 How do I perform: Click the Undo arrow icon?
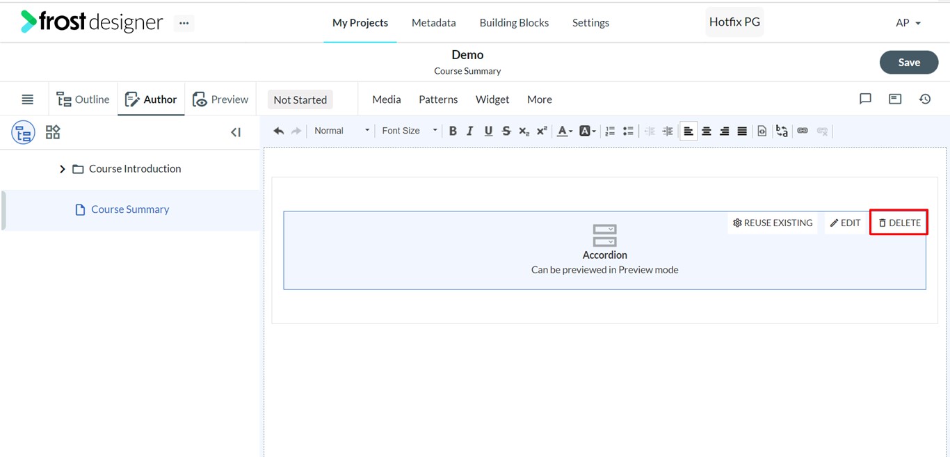pos(279,131)
